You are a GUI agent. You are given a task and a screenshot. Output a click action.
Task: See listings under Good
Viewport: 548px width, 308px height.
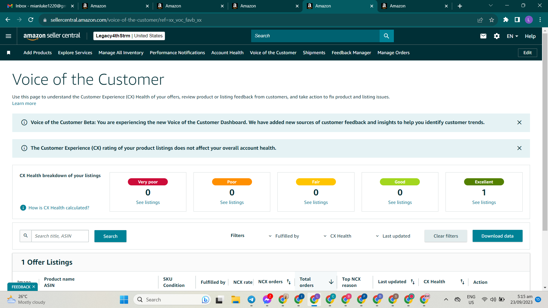click(x=400, y=202)
